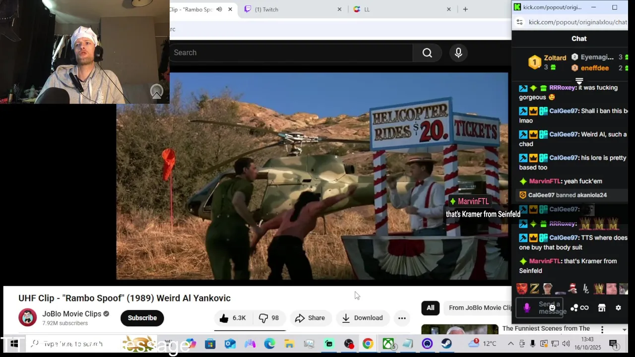This screenshot has width=635, height=357.
Task: Open Outlook from taskbar
Action: (230, 344)
